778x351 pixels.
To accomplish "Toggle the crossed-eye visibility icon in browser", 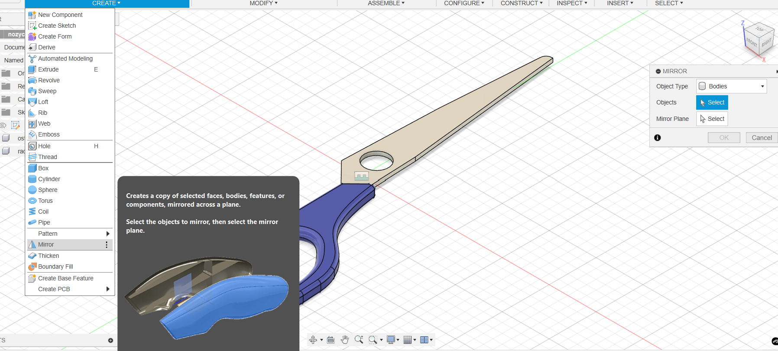I will pyautogui.click(x=3, y=125).
